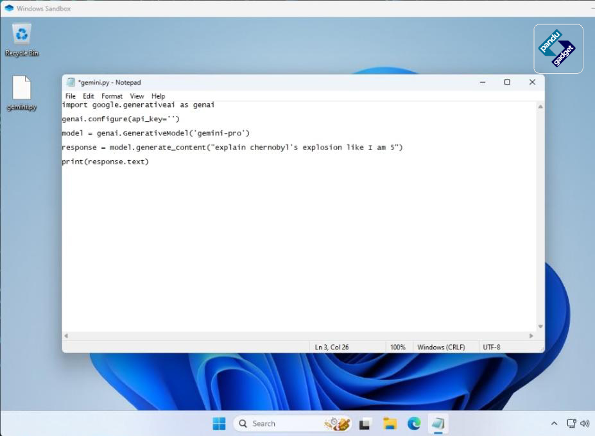Open the File menu in Notepad
Screen dimensions: 595x436
point(70,96)
